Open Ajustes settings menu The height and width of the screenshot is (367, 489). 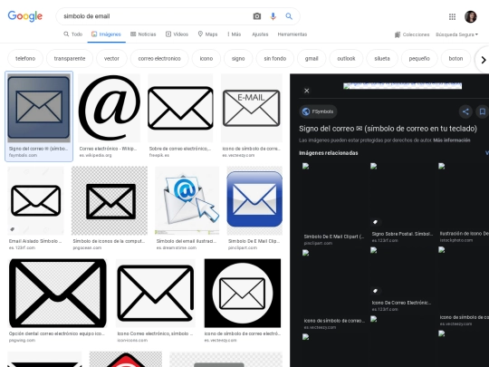click(x=260, y=34)
